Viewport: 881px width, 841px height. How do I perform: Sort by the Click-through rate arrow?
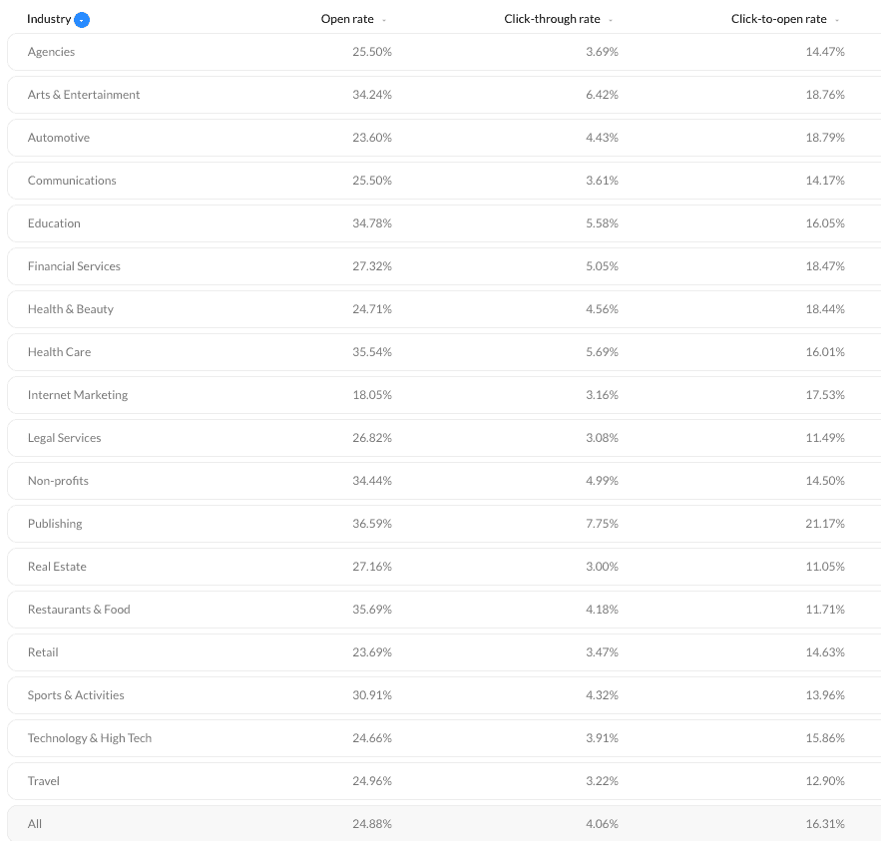[x=611, y=20]
